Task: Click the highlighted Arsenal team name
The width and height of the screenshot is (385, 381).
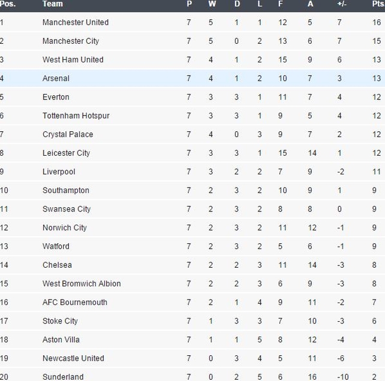Action: (56, 78)
